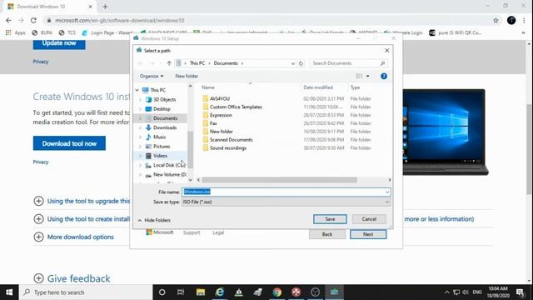Go back in Chrome browser

(8, 20)
